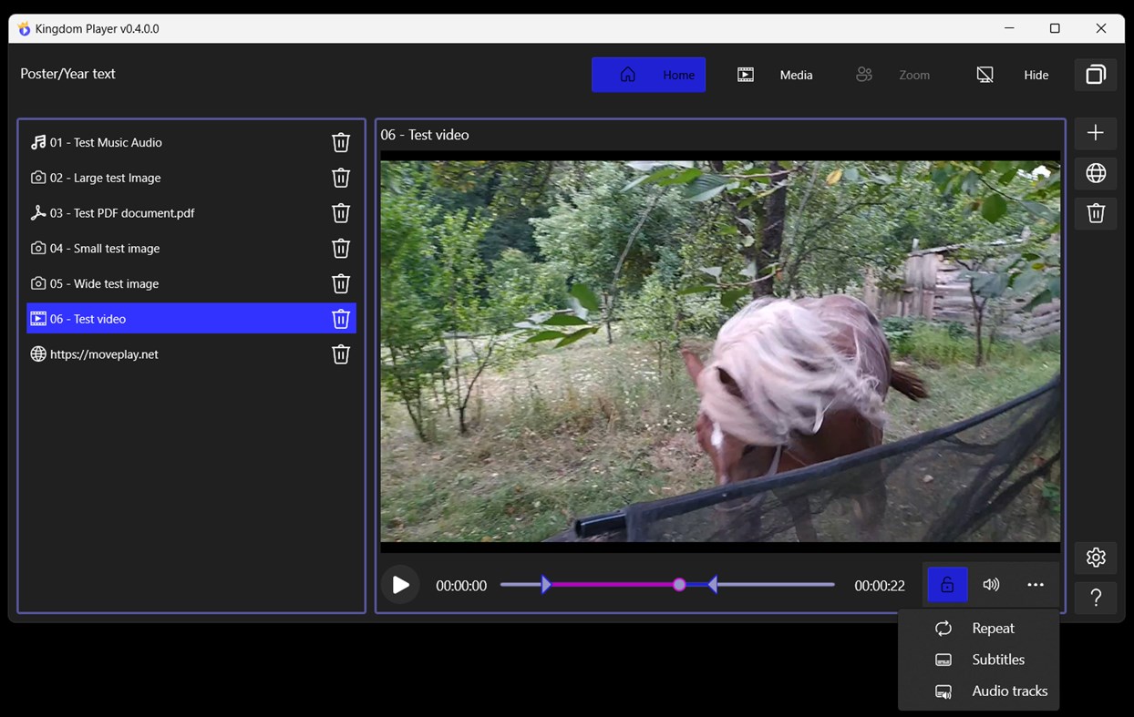Open settings with the gear icon
The height and width of the screenshot is (717, 1134).
1096,557
